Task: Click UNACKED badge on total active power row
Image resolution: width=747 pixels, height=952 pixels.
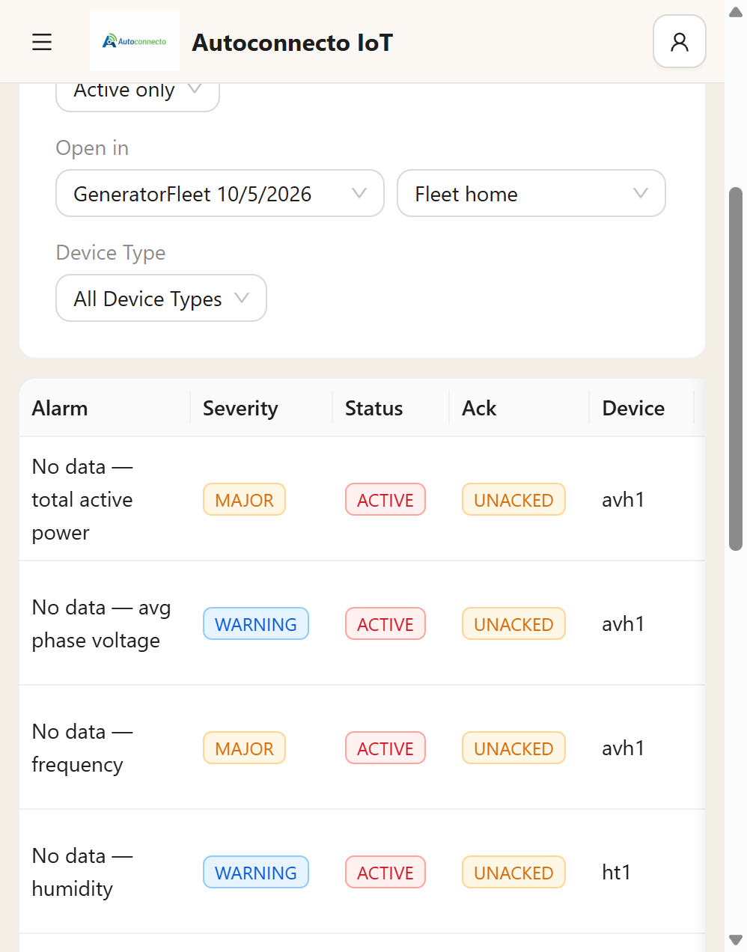Action: click(x=513, y=499)
